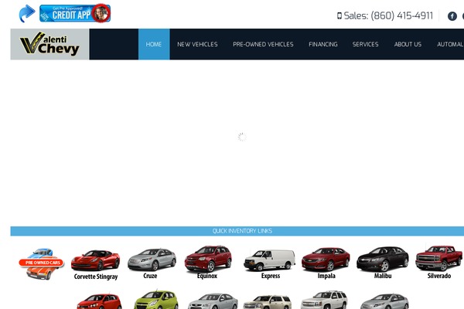Select the red Silverado truck image
464x309 pixels.
[438, 258]
